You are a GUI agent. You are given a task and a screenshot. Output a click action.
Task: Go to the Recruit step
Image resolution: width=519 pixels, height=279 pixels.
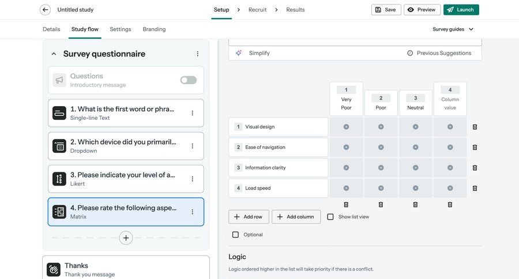257,10
